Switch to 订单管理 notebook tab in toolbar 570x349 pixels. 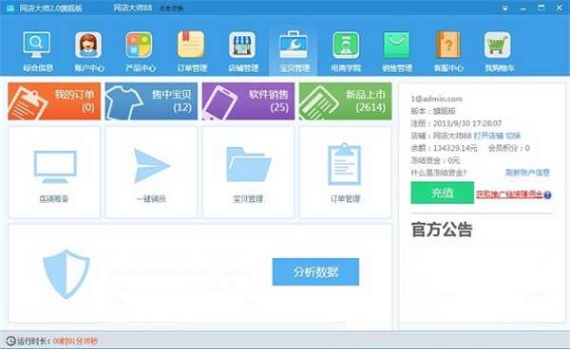pos(191,51)
